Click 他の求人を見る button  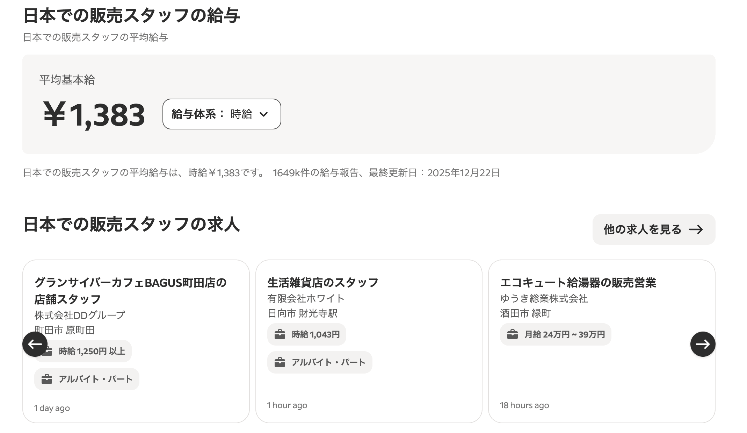(653, 229)
